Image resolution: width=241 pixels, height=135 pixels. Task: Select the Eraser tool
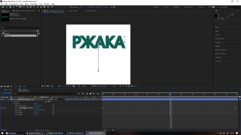(x=44, y=7)
